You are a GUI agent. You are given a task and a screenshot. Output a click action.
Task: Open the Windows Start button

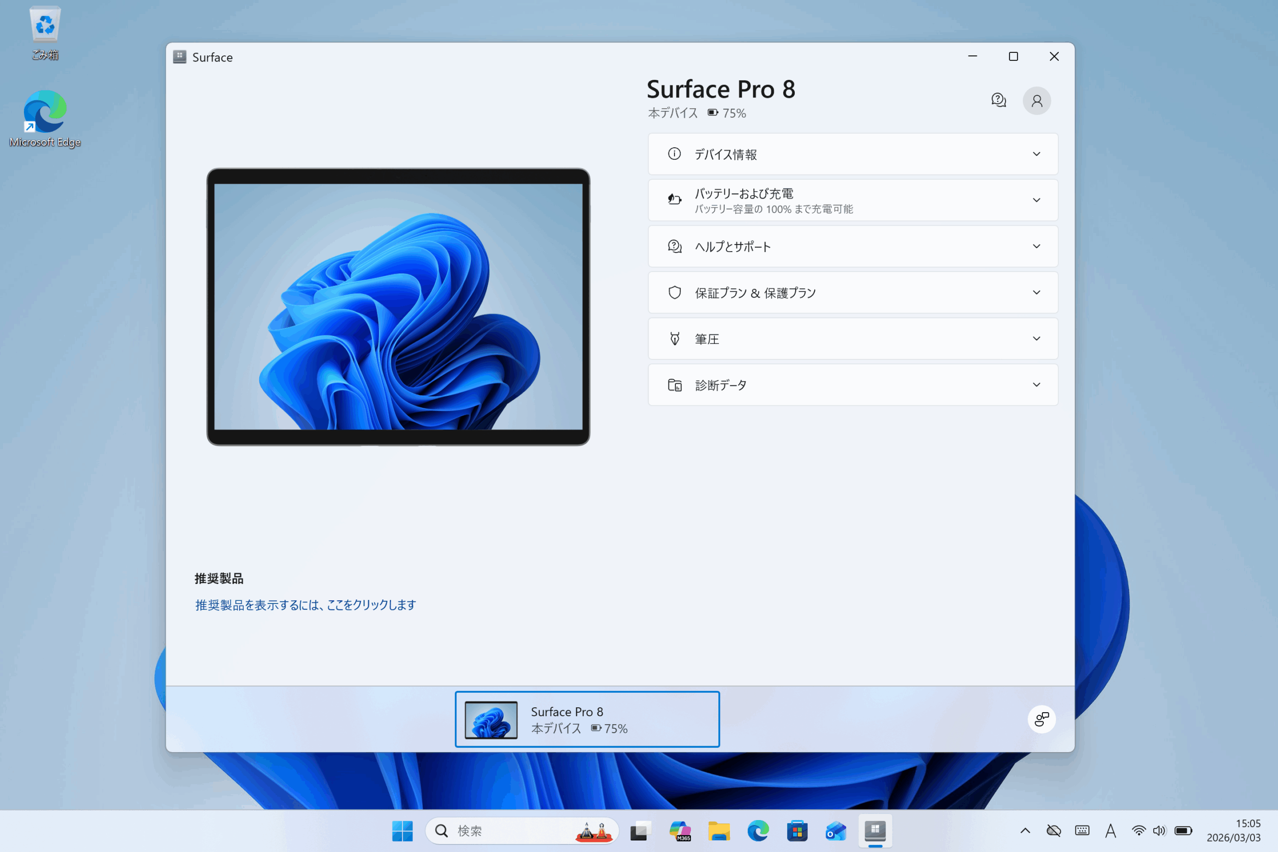[x=402, y=831]
